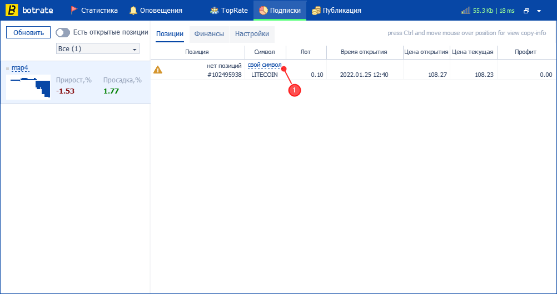
Task: Click the red flag Статистика icon
Action: 74,11
